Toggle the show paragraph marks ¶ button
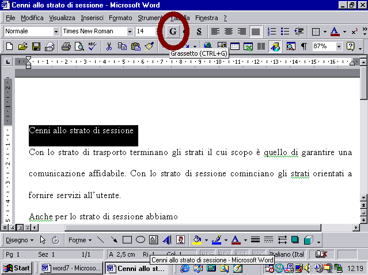Screen dimensions: 368x275 pos(303,47)
